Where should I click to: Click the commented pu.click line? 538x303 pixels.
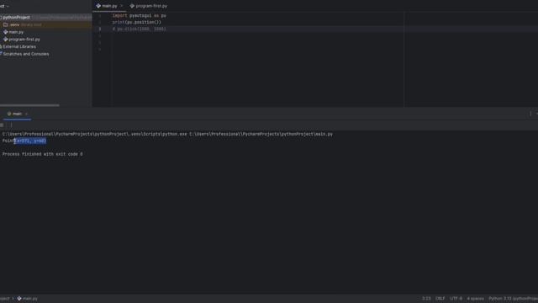139,29
